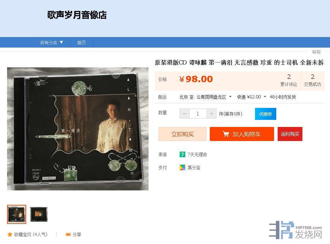Select the first CD front cover thumbnail

17,214
